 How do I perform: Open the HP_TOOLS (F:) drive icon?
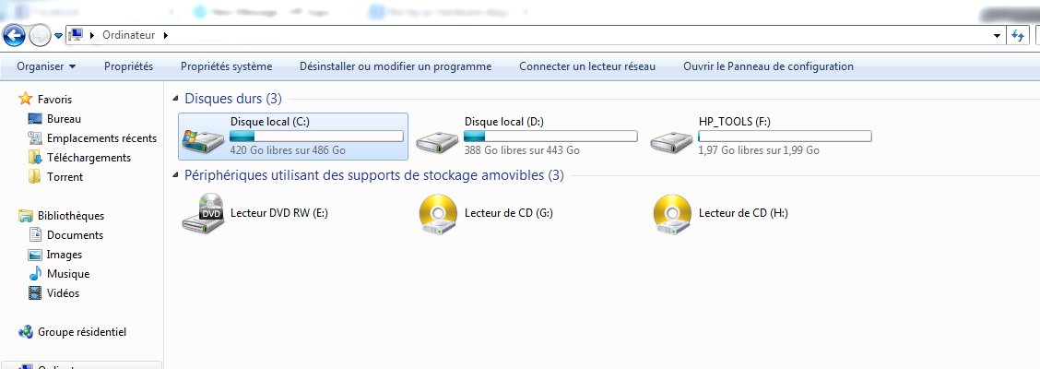(x=671, y=140)
